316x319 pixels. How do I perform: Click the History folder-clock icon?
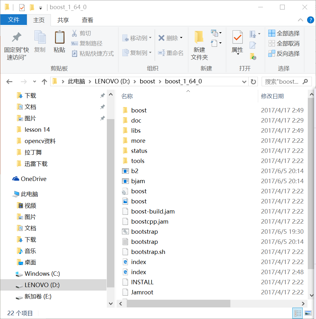[x=253, y=56]
